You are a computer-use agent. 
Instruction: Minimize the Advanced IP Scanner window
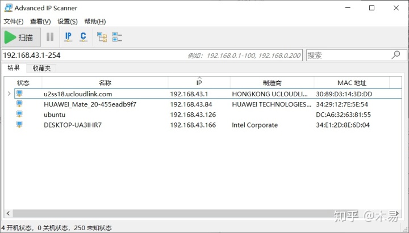tap(348, 8)
